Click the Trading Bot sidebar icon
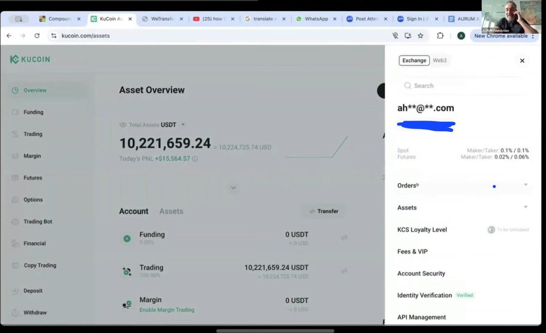 [15, 221]
